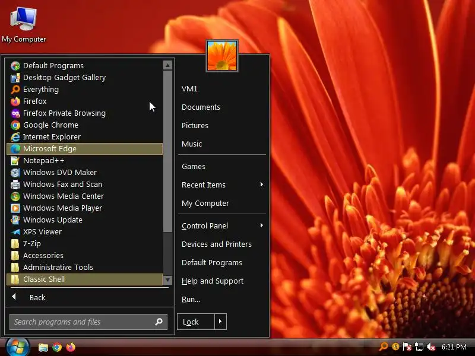Open Documents from start menu

coord(201,107)
